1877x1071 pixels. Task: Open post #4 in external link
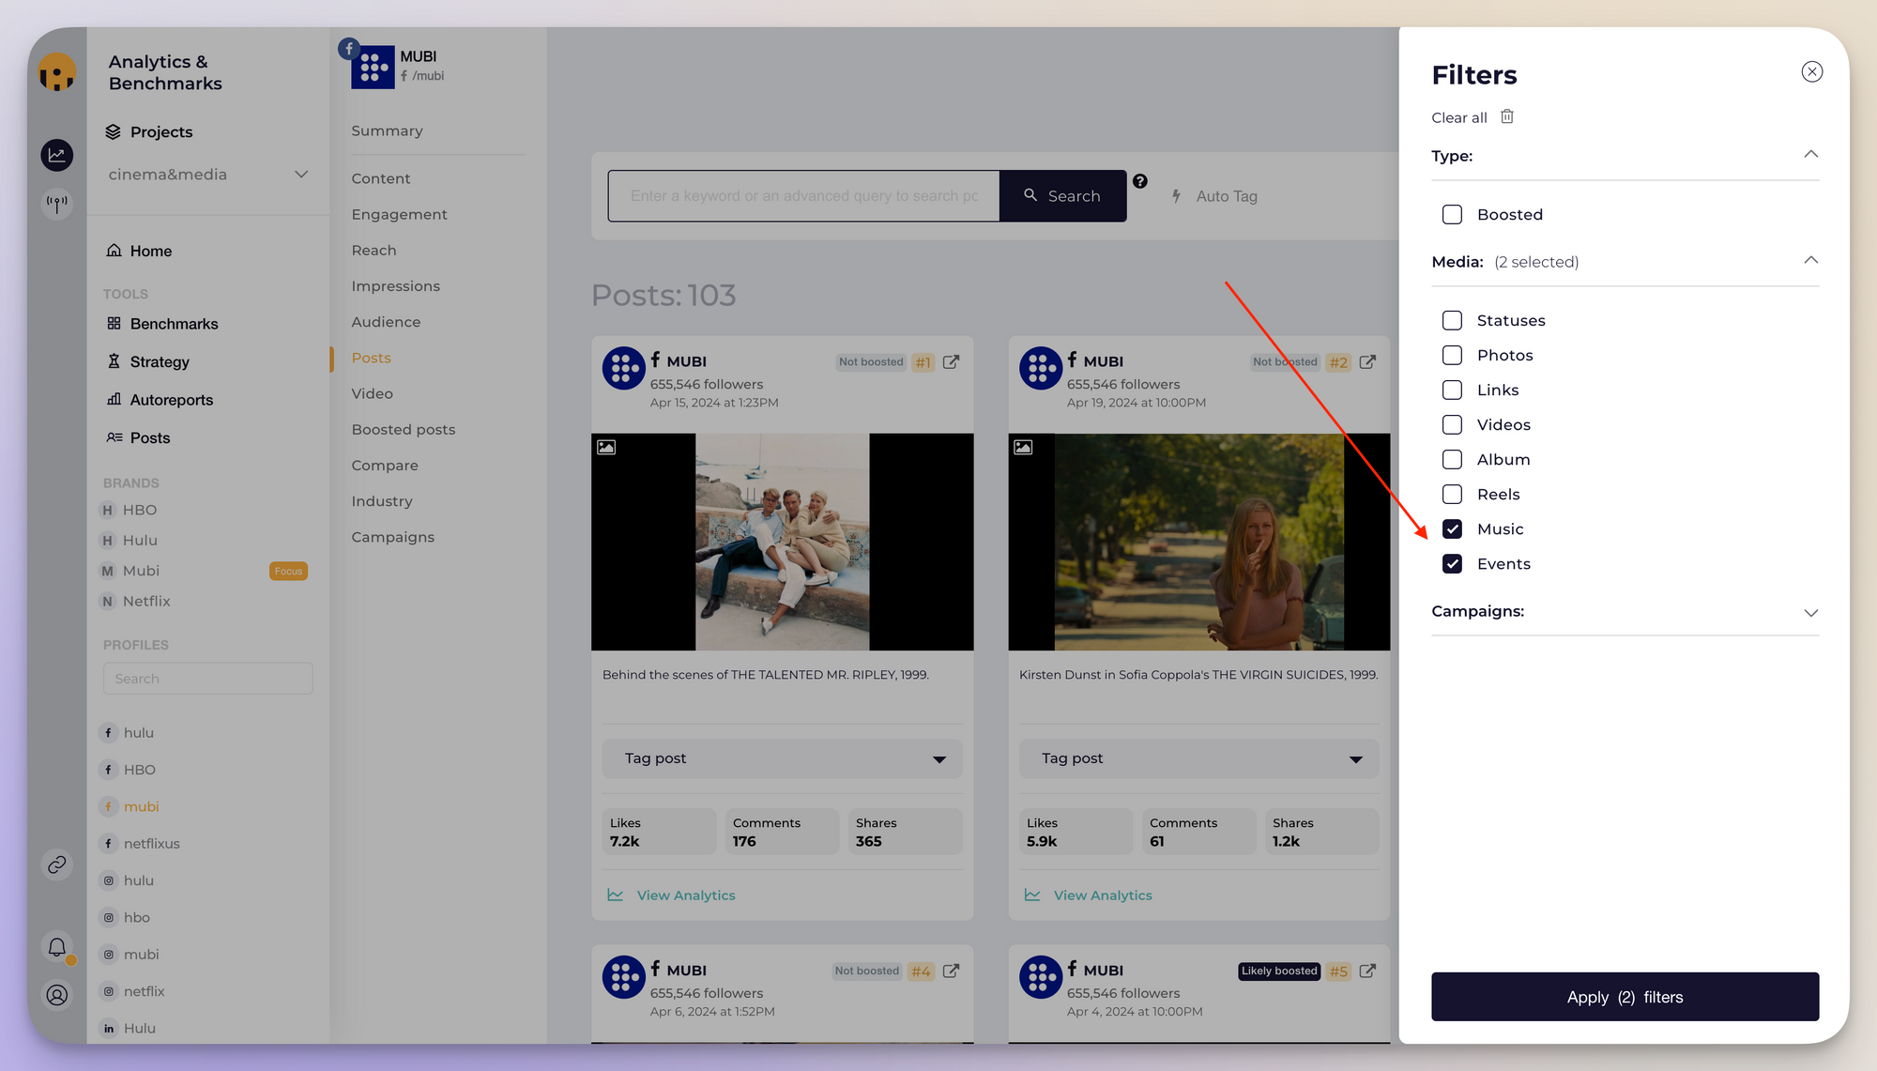pyautogui.click(x=951, y=971)
